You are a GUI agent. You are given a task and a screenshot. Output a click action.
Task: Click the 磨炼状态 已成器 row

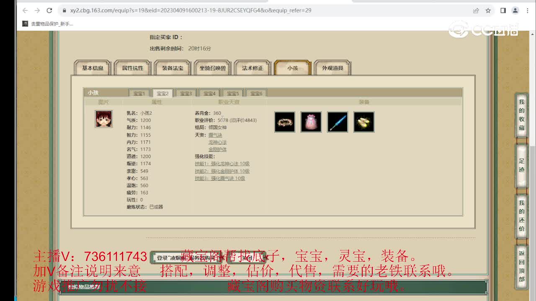[x=144, y=207]
